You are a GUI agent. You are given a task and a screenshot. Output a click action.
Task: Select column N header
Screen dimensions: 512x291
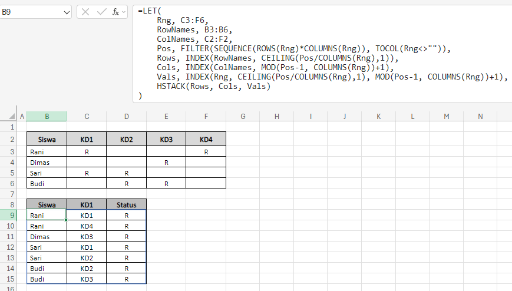480,117
